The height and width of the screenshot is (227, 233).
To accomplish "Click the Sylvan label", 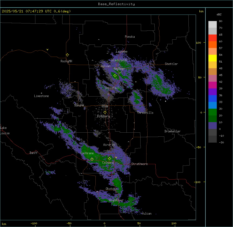I will click(x=105, y=66).
